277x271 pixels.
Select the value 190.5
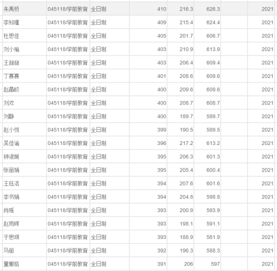(186, 130)
